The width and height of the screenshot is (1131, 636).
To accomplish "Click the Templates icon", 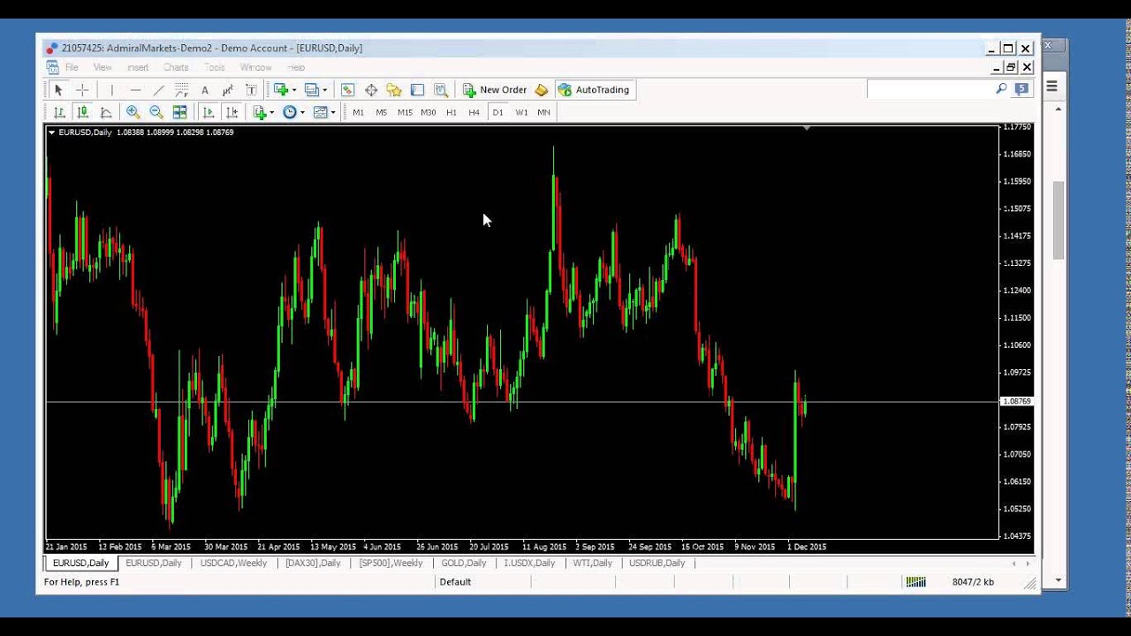I will pos(320,112).
